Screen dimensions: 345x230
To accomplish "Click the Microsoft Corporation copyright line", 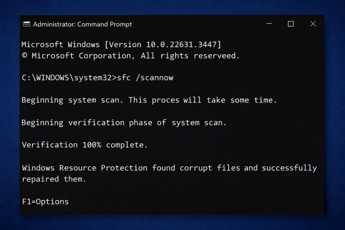I will click(130, 56).
